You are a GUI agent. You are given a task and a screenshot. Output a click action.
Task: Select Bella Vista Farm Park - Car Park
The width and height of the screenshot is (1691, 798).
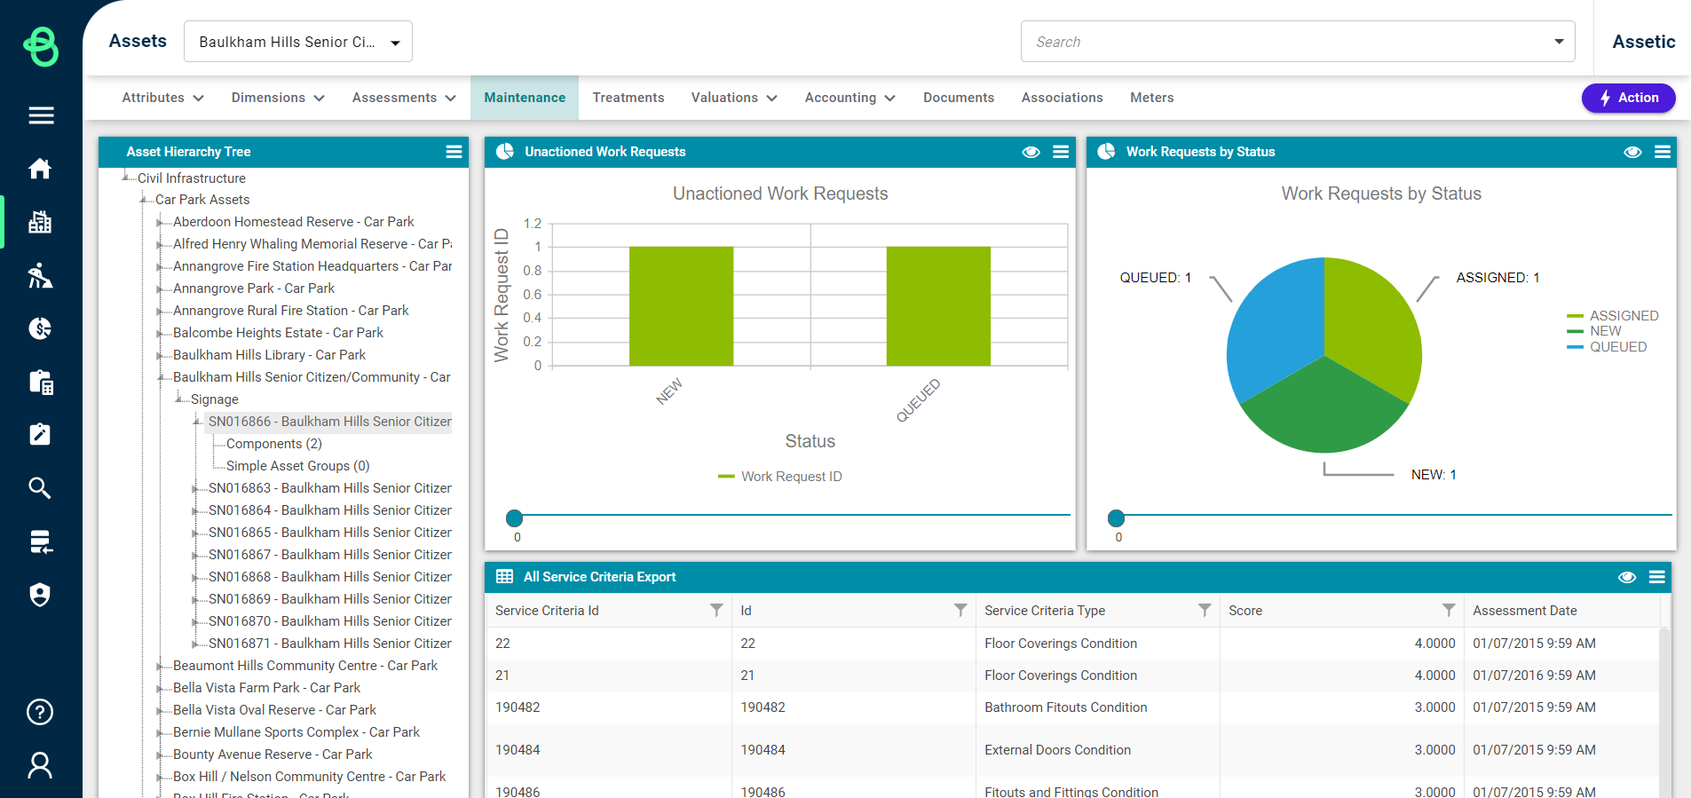[x=266, y=688]
